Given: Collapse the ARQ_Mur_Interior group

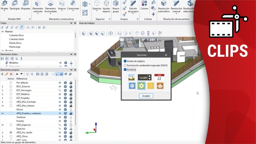Looking at the screenshot, I should point(2,106).
